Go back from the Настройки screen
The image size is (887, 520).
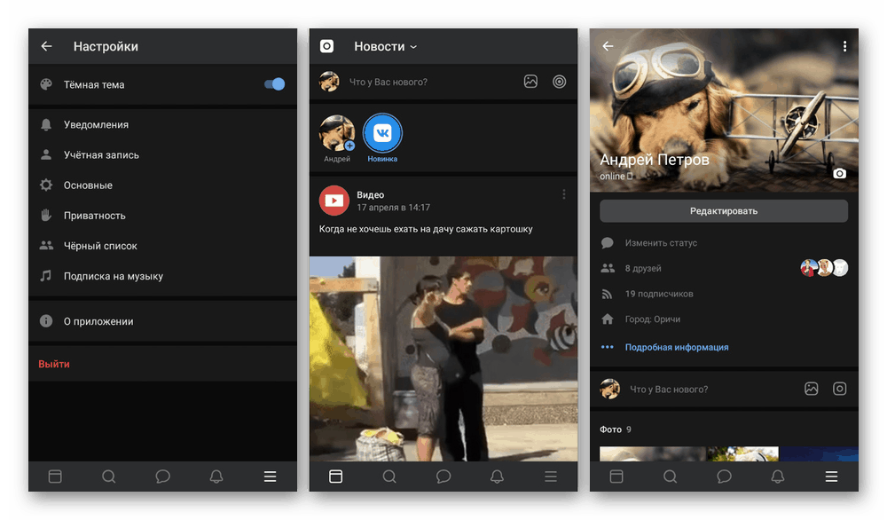click(46, 46)
